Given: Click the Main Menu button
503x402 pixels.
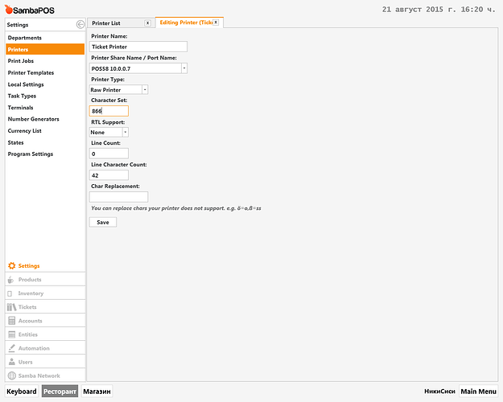Looking at the screenshot, I should point(478,392).
